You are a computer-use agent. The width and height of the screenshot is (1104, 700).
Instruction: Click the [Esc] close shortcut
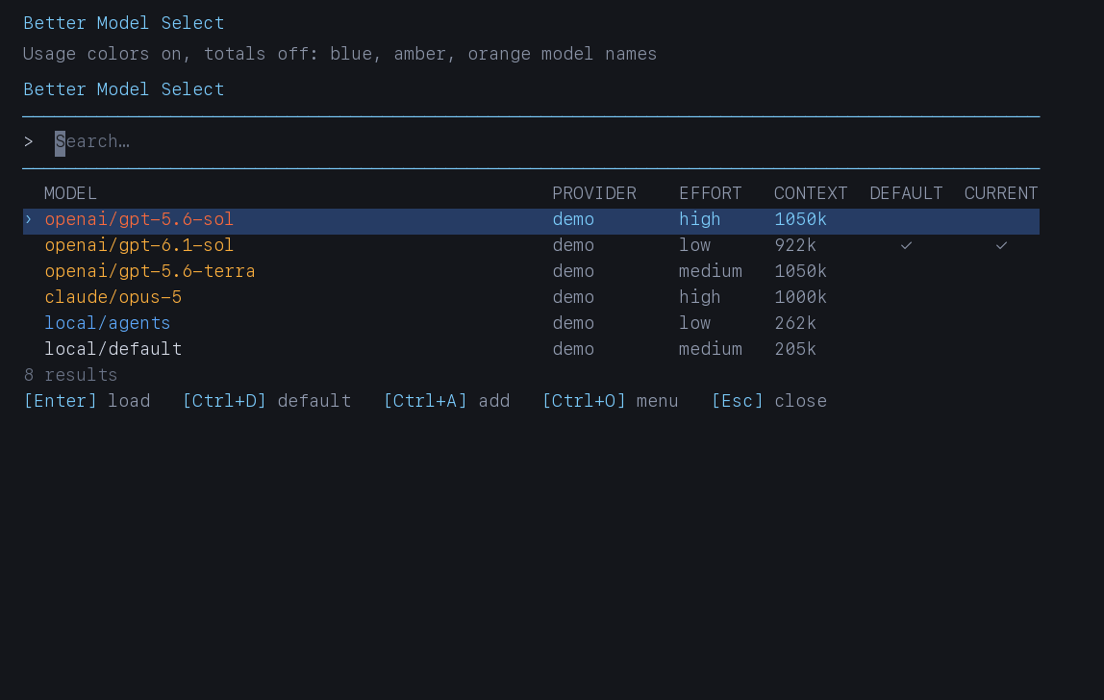(x=769, y=401)
